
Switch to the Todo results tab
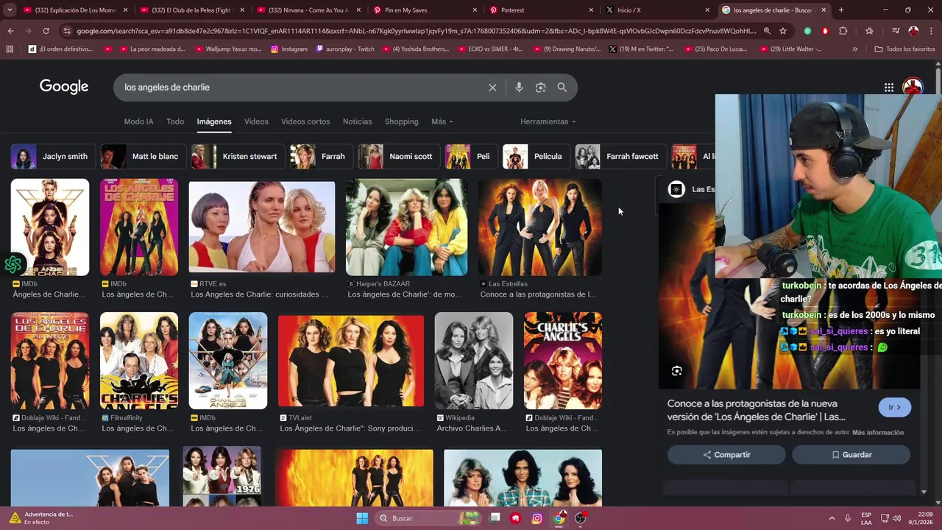pyautogui.click(x=175, y=121)
